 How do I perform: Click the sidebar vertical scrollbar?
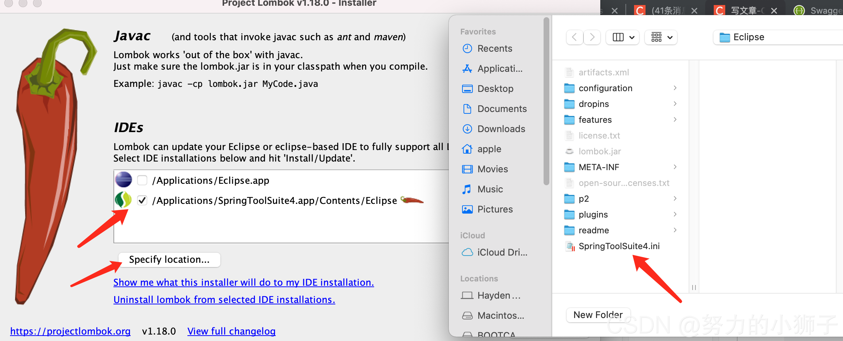[x=546, y=101]
